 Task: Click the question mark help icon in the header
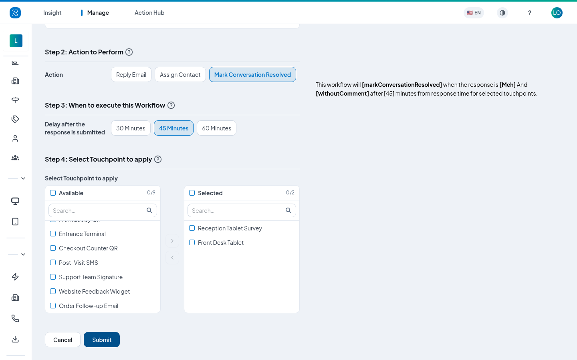coord(530,13)
